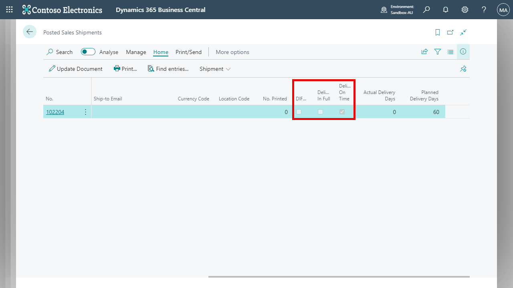Click the pin action bar icon
The width and height of the screenshot is (513, 288).
tap(463, 69)
